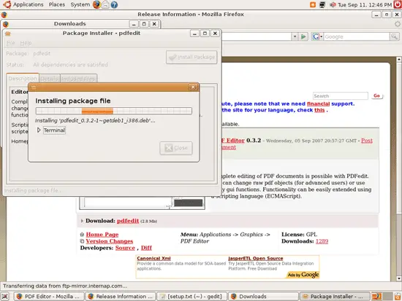Click the installation progress bar
Image resolution: width=402 pixels, height=301 pixels.
(114, 111)
